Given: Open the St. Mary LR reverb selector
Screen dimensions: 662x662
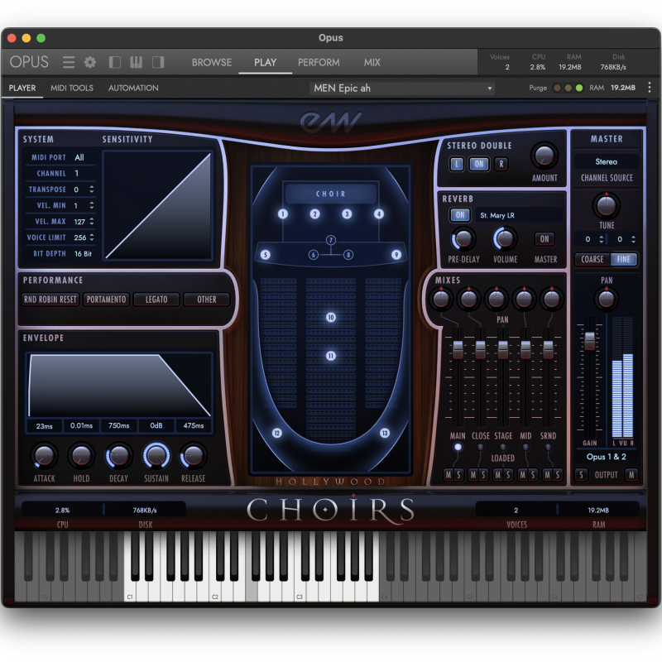Looking at the screenshot, I should coord(519,215).
